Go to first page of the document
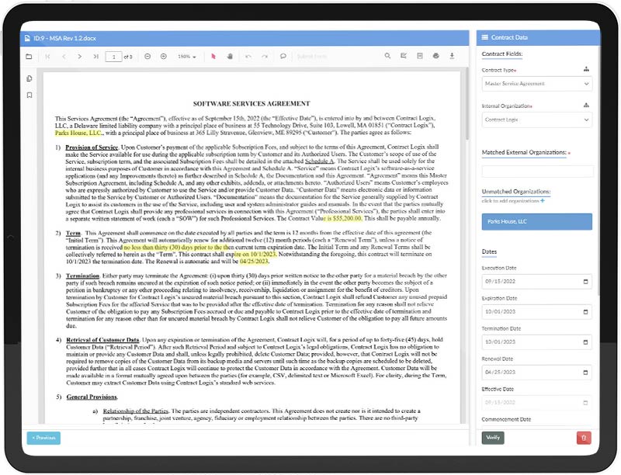Viewport: 621px width, 475px height. tap(47, 57)
